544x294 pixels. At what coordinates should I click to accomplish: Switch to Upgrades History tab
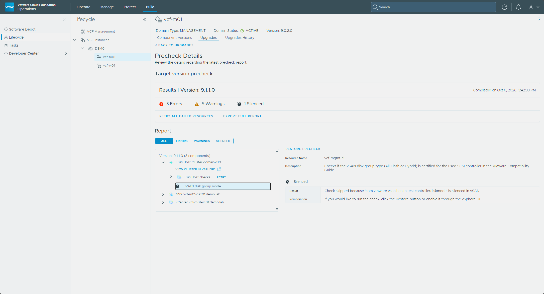click(x=240, y=38)
